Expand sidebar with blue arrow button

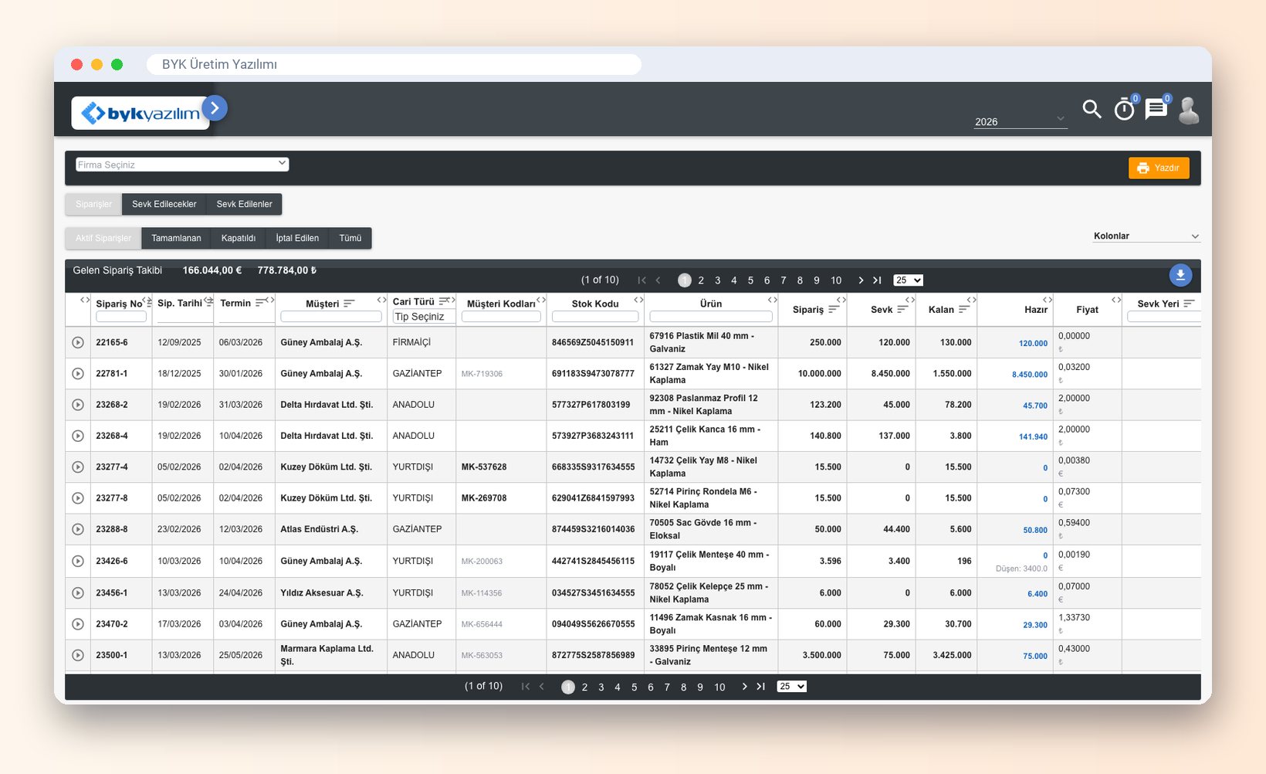pyautogui.click(x=215, y=108)
